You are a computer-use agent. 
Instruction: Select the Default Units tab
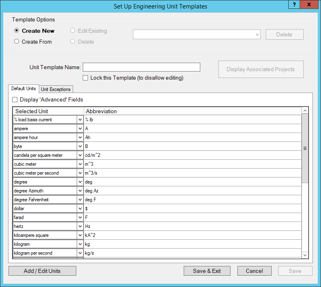tap(23, 89)
